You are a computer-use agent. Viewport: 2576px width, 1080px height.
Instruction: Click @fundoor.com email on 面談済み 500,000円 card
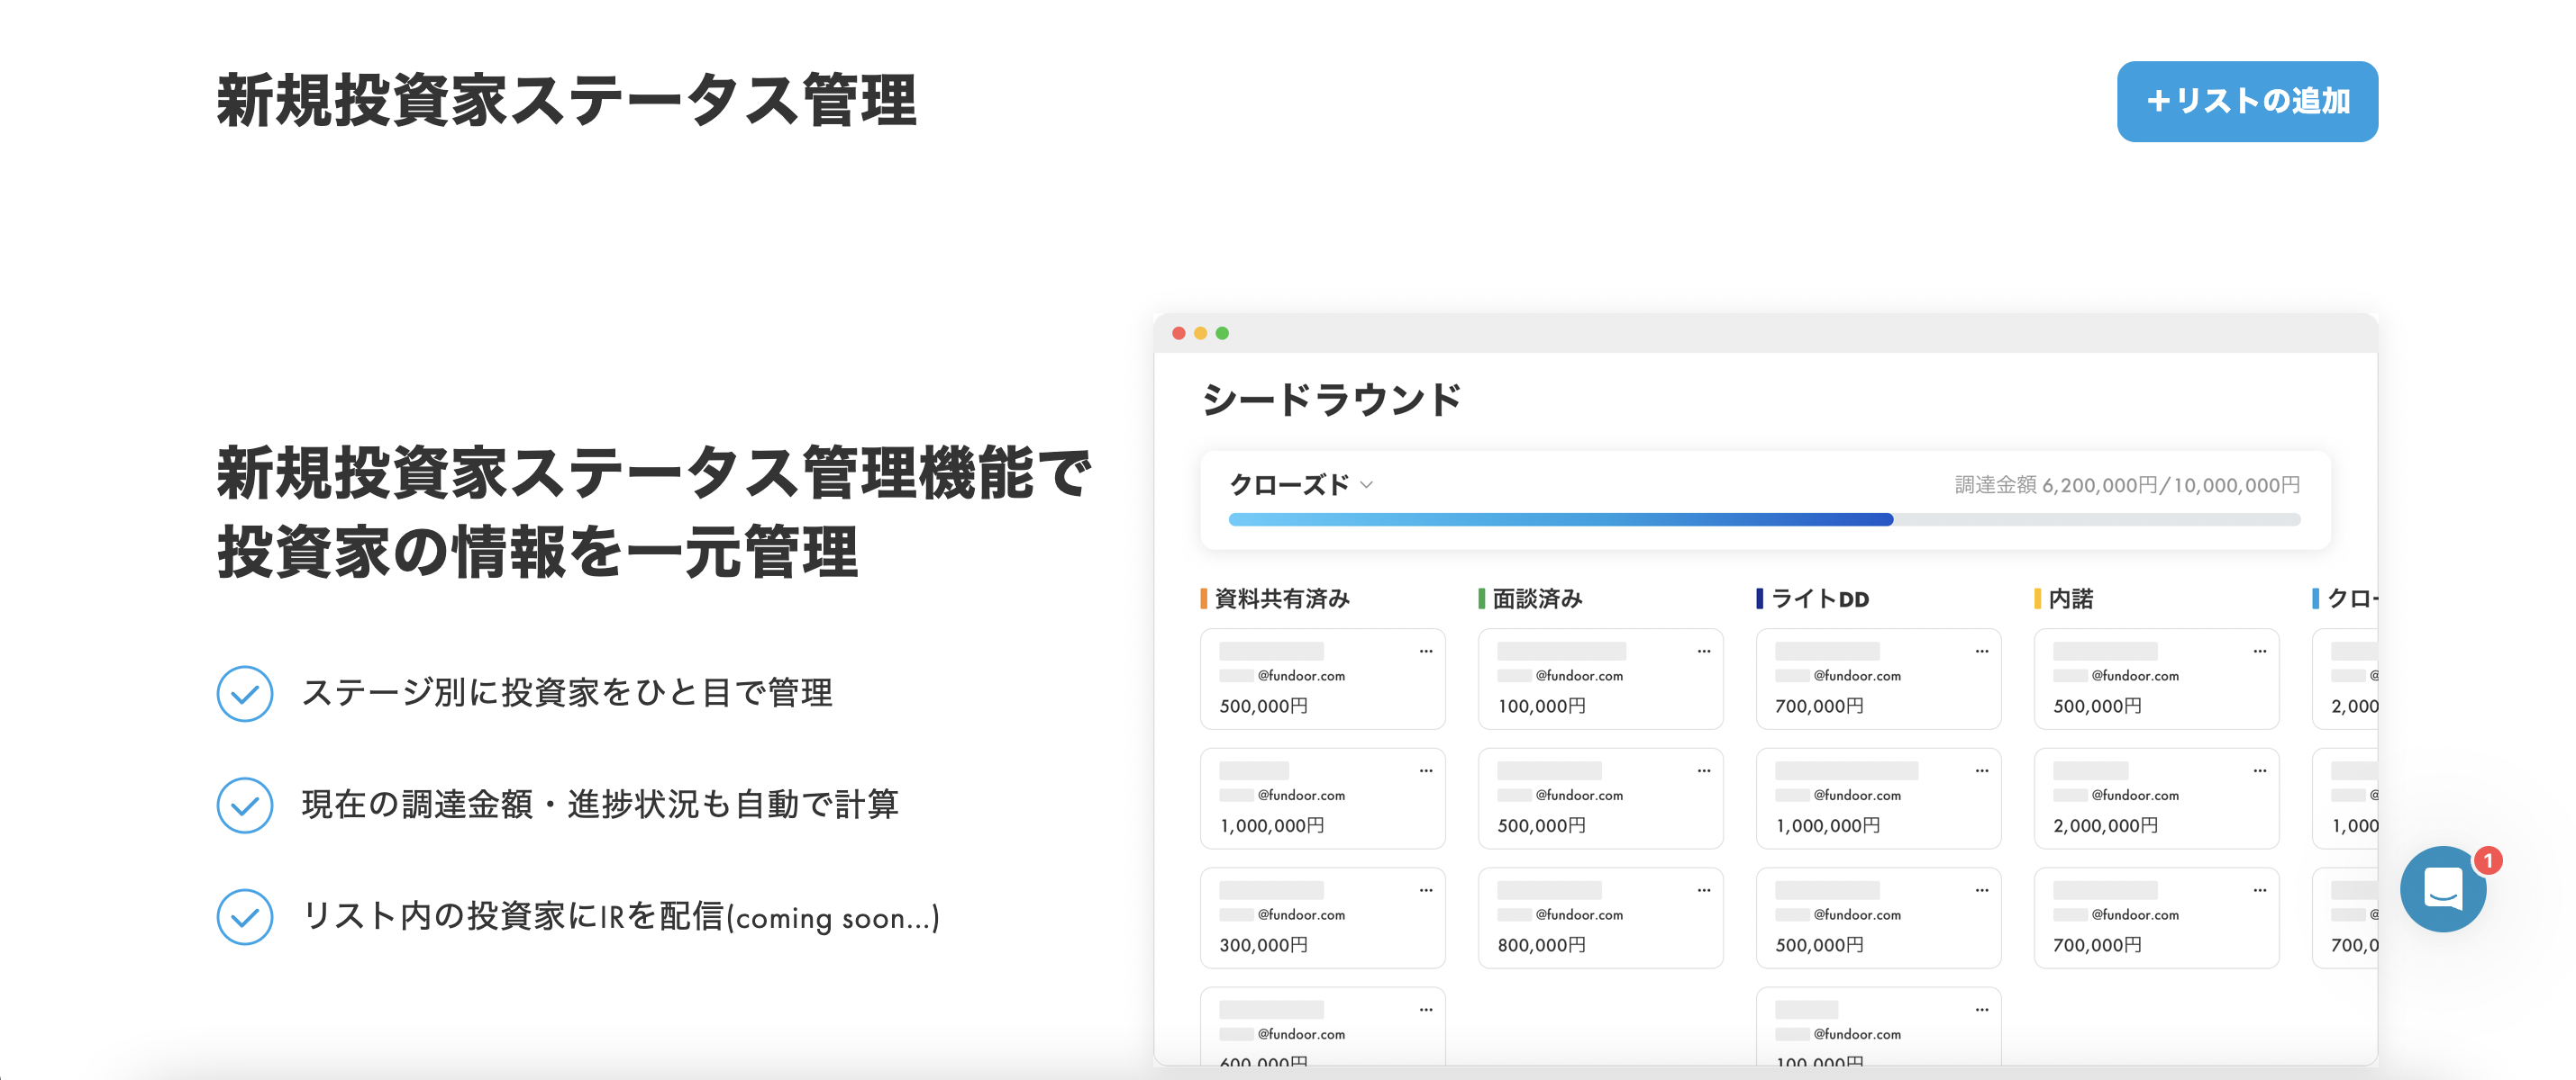[1578, 796]
